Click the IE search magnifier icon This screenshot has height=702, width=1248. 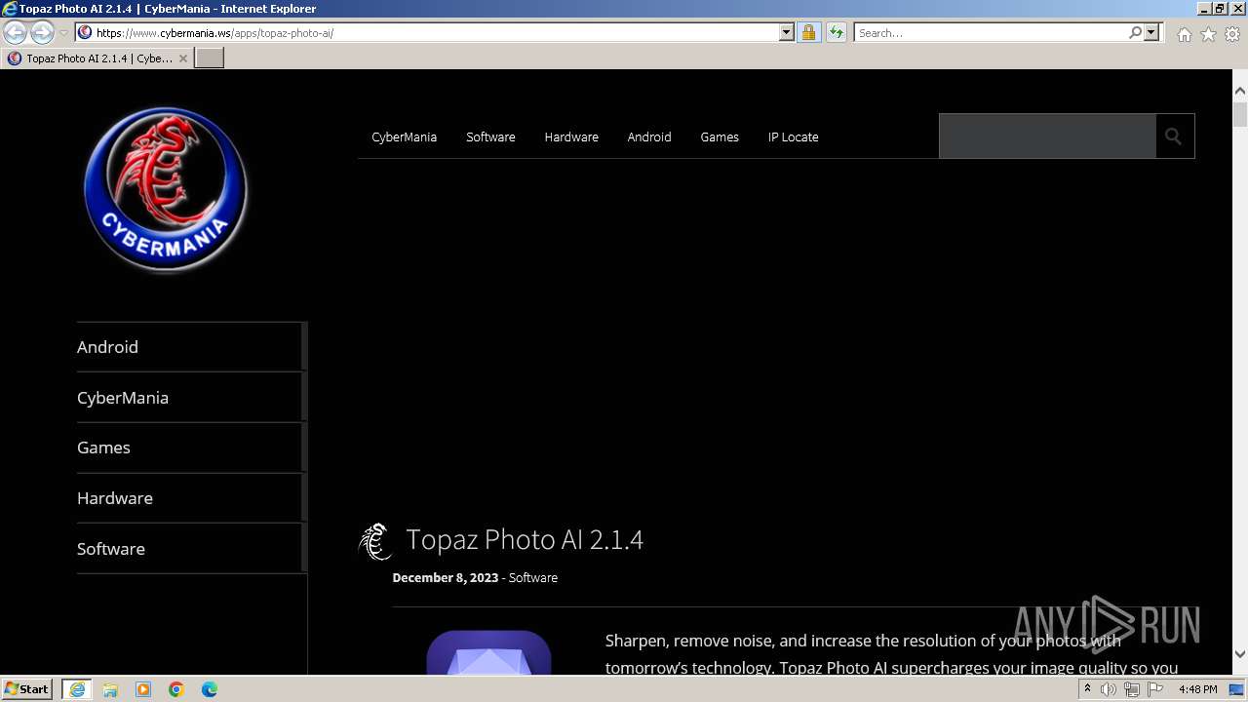point(1135,33)
